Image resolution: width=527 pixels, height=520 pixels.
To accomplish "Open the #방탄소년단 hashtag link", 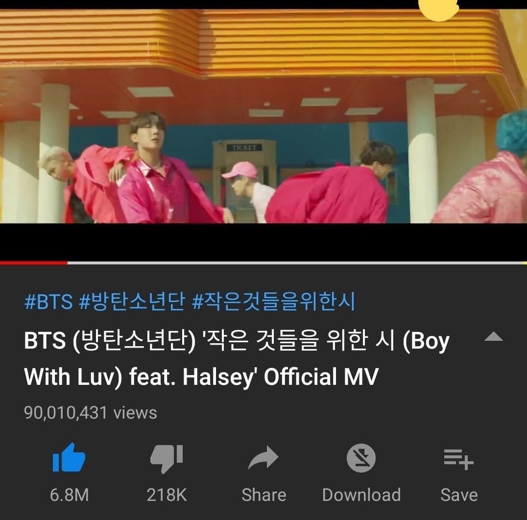I will pyautogui.click(x=132, y=301).
